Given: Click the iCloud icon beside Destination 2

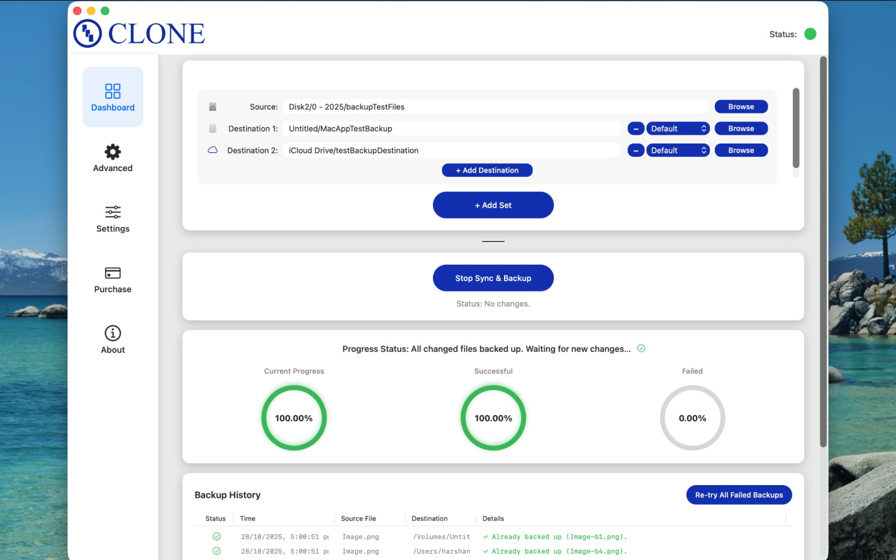Looking at the screenshot, I should (x=213, y=150).
